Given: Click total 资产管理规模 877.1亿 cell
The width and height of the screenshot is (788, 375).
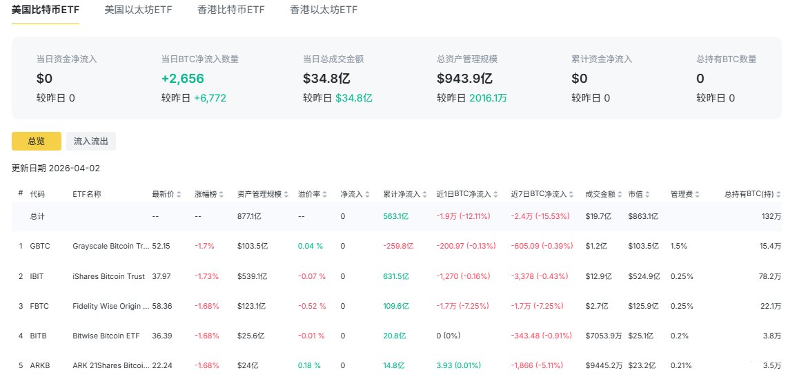Looking at the screenshot, I should click(x=249, y=216).
